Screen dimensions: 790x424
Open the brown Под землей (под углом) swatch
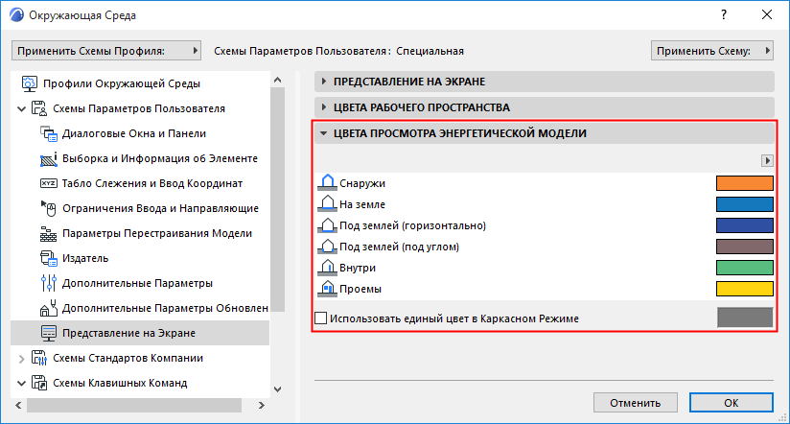click(745, 247)
